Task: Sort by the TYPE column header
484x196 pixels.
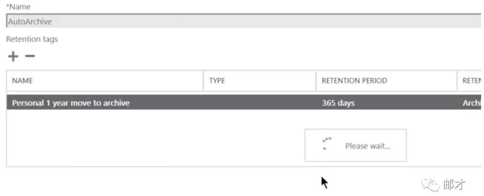Action: pyautogui.click(x=217, y=81)
